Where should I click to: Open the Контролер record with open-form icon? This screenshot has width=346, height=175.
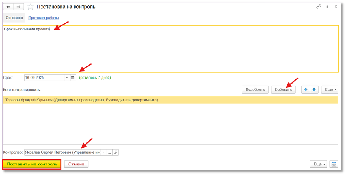tap(116, 152)
